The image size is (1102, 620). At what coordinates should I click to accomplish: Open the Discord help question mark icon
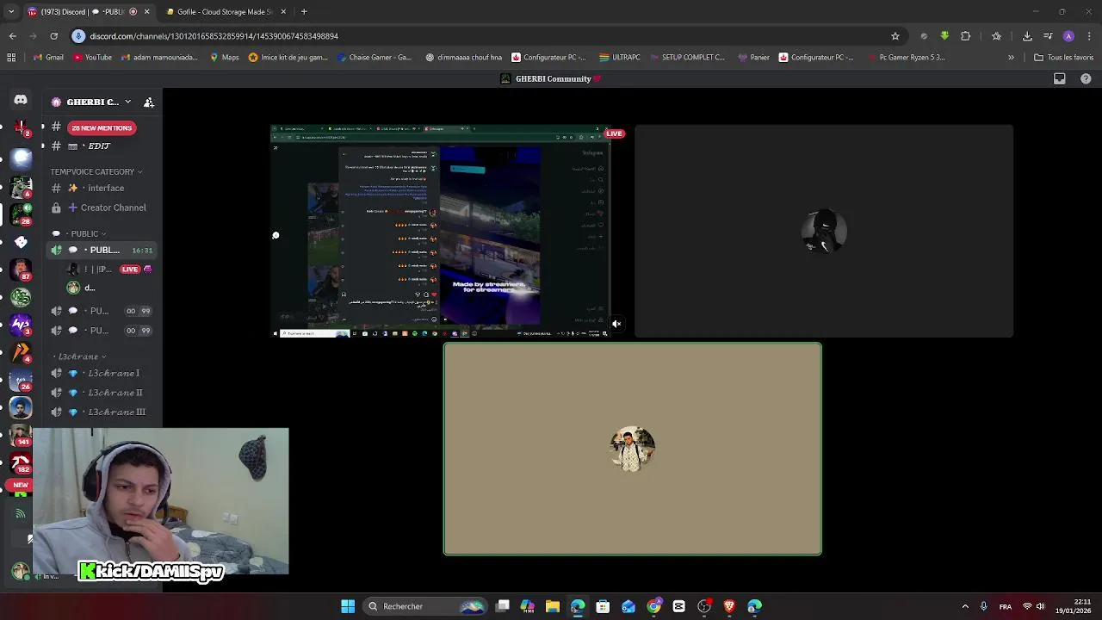pyautogui.click(x=1086, y=78)
